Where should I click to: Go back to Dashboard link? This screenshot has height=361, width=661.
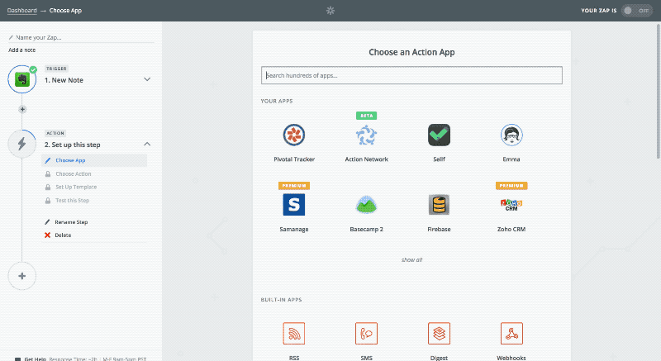[22, 11]
